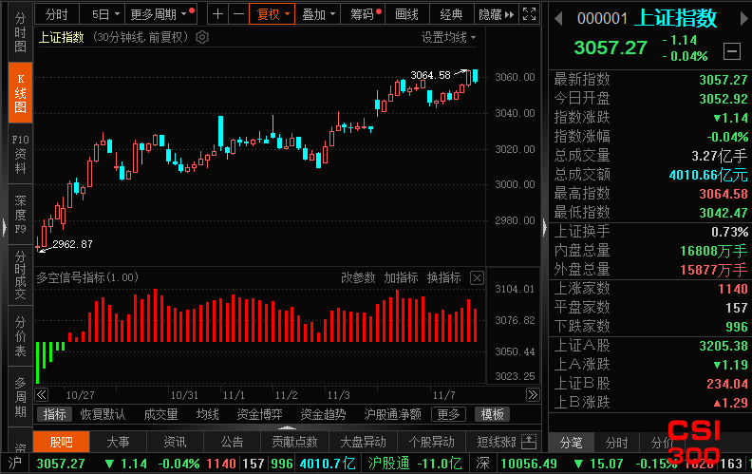Screen dimensions: 752x474
Task: Switch to 公告 tab
Action: tap(232, 442)
